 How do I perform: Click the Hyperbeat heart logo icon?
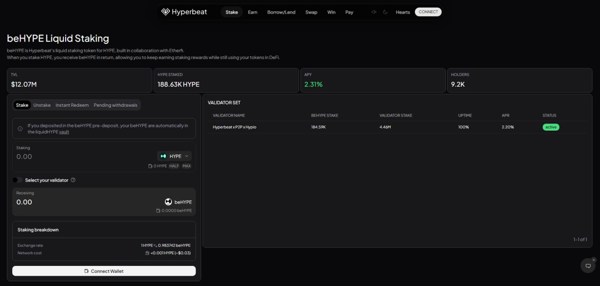pos(165,12)
